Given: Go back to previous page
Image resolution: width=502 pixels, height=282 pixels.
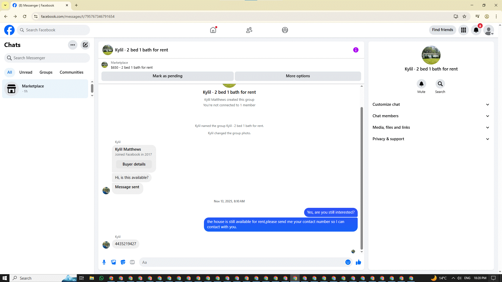Looking at the screenshot, I should coord(6,16).
